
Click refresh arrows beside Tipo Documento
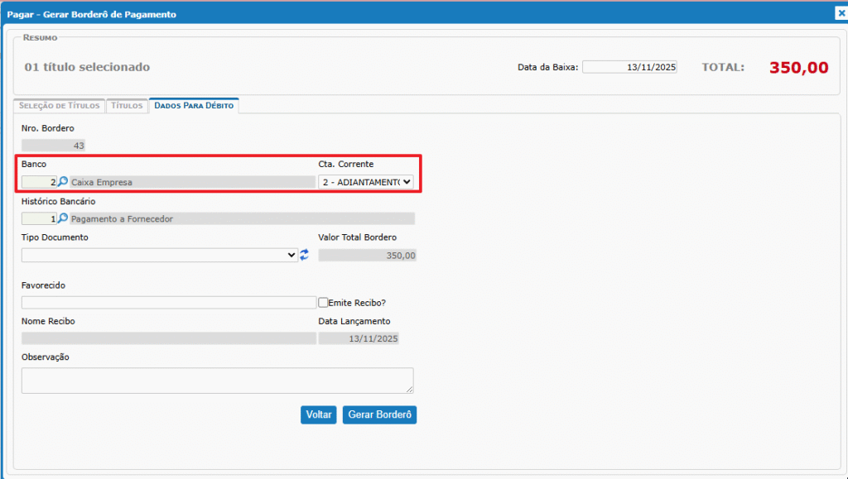click(304, 256)
